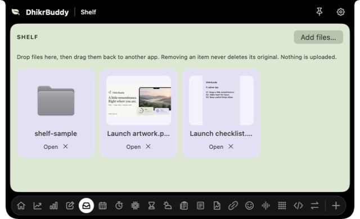This screenshot has width=360, height=219.
Task: Open settings via the gear icon
Action: point(340,12)
